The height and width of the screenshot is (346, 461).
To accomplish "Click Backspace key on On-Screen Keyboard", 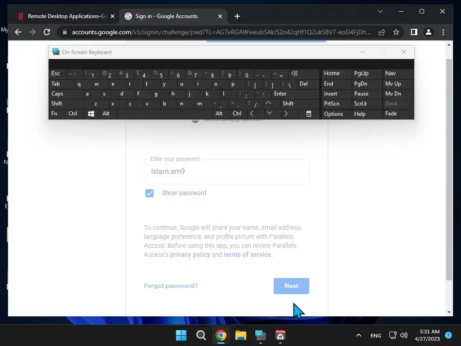I will [x=304, y=73].
